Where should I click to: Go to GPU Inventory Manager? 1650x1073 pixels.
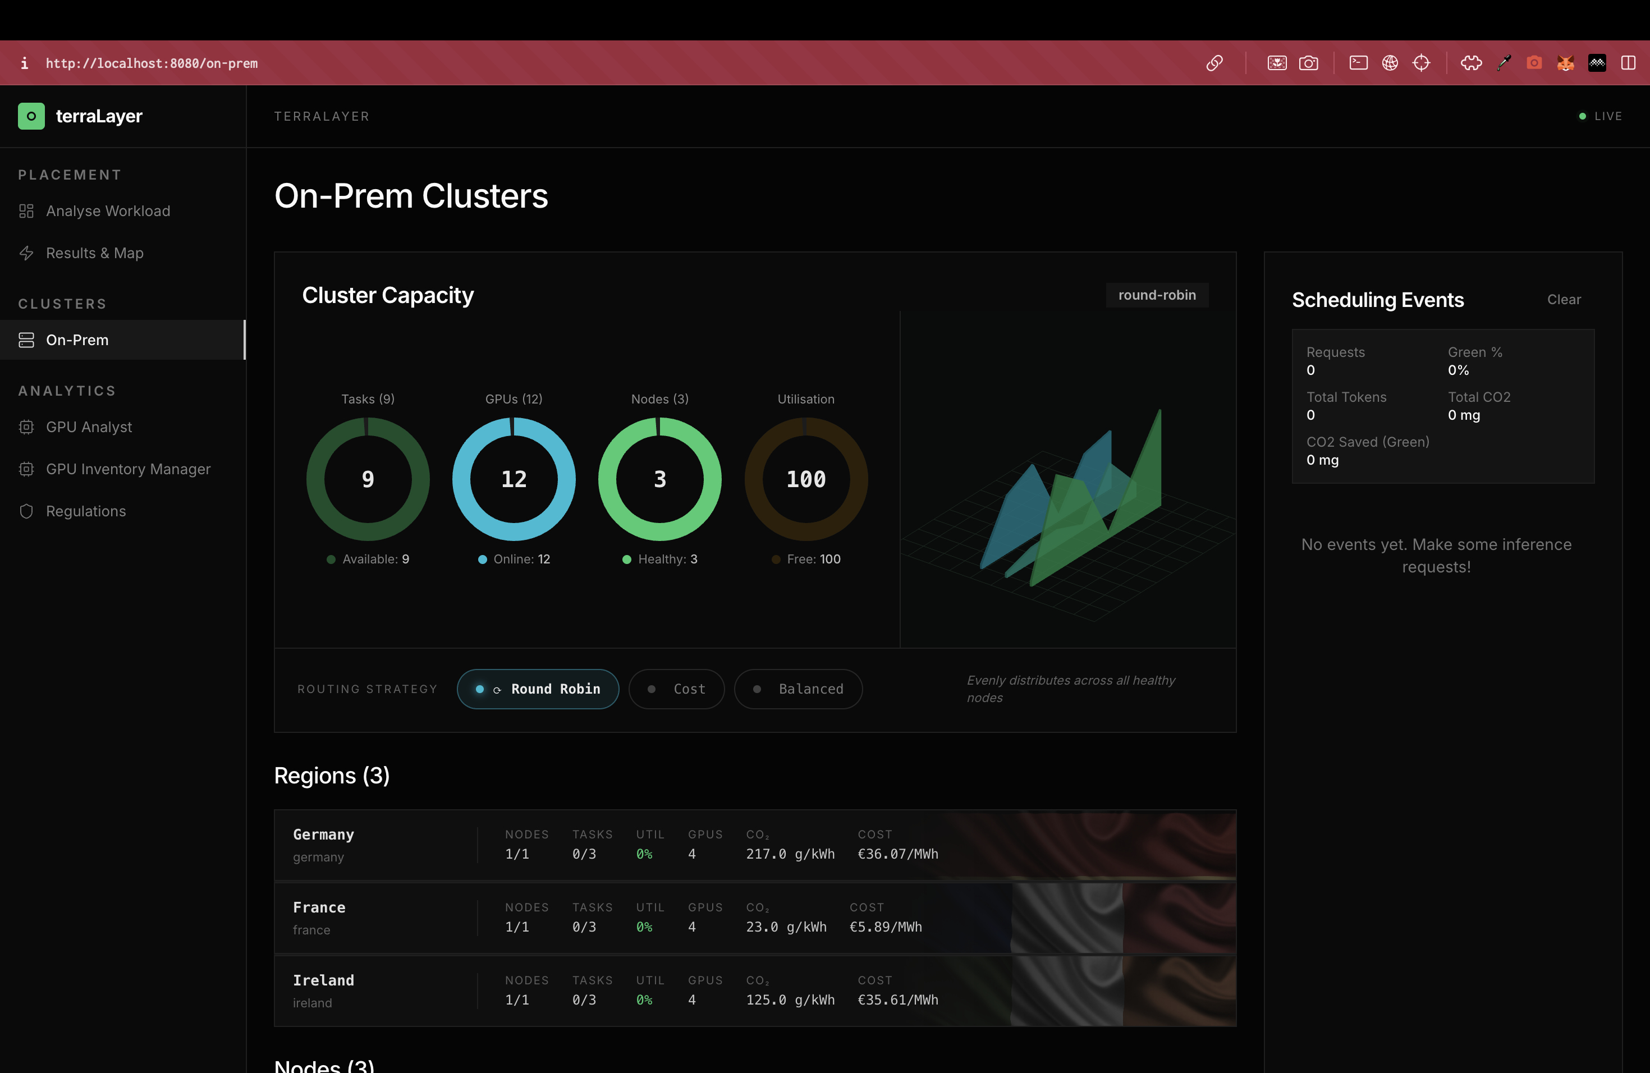point(127,469)
